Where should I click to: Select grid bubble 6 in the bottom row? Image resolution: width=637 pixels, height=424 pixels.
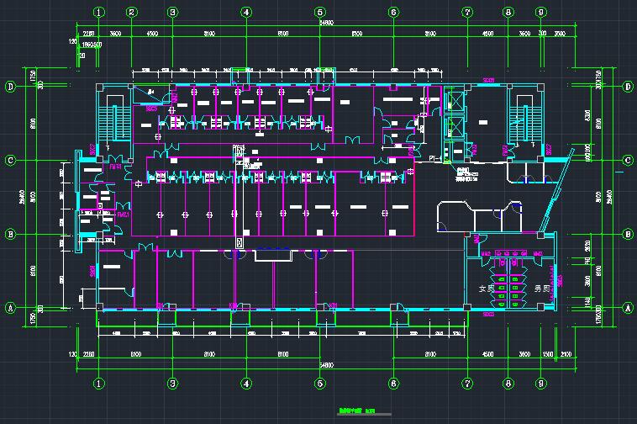(x=393, y=384)
